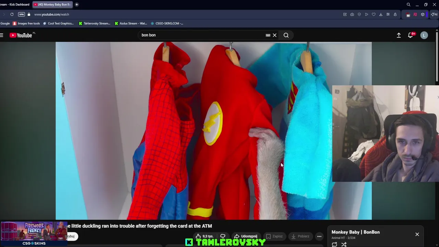Open the extensions cube icon

[423, 14]
